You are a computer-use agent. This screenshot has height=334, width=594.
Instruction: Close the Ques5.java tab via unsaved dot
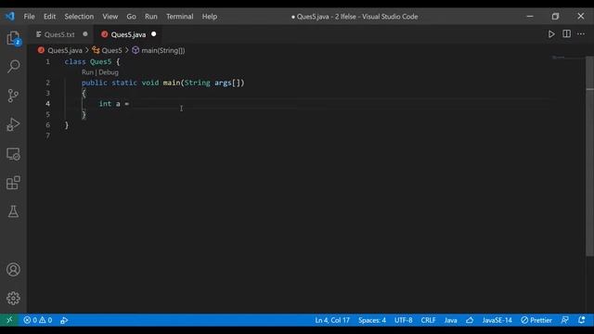click(x=153, y=34)
